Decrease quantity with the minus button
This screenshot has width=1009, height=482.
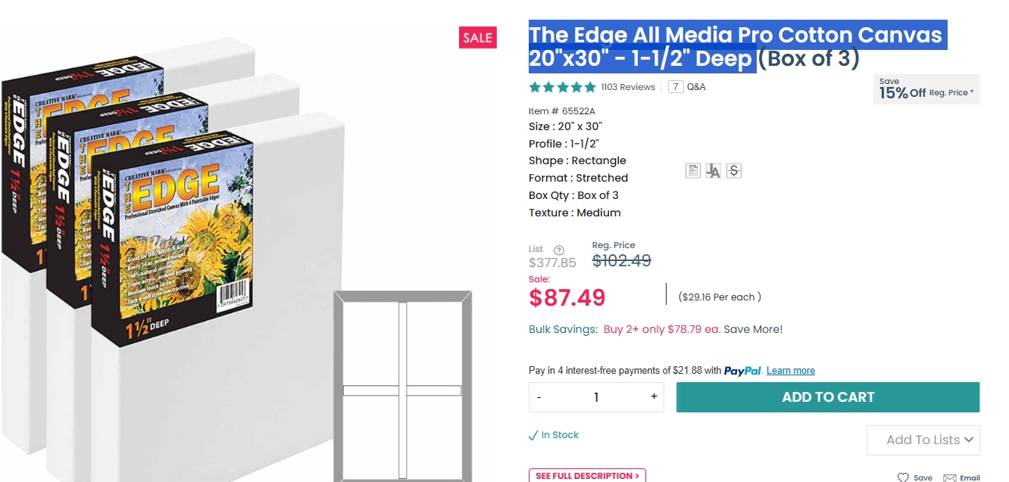[539, 397]
